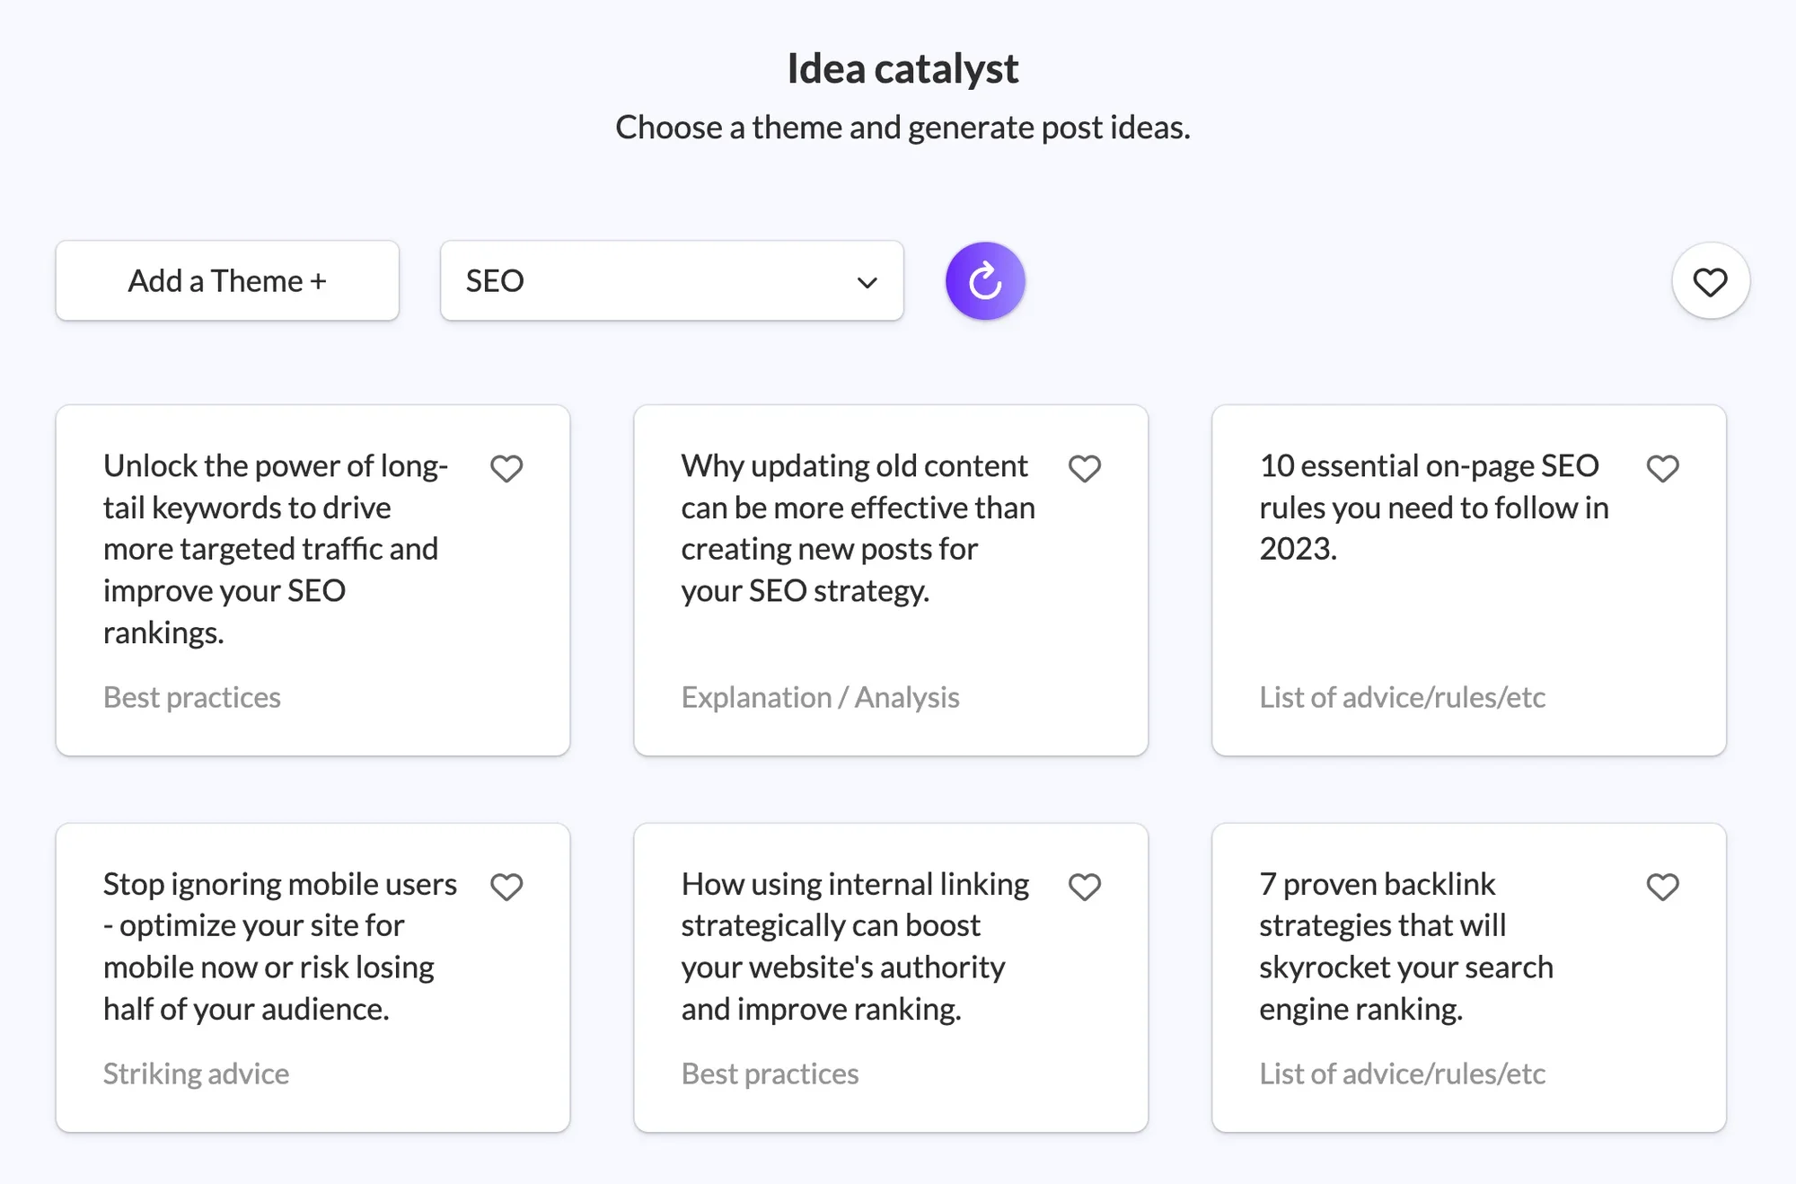
Task: Toggle heart on 'Explanation / Analysis' card
Action: coord(1085,467)
